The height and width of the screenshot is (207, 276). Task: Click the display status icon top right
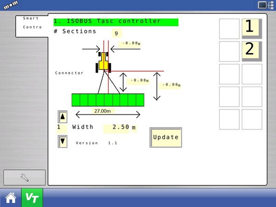263,5
